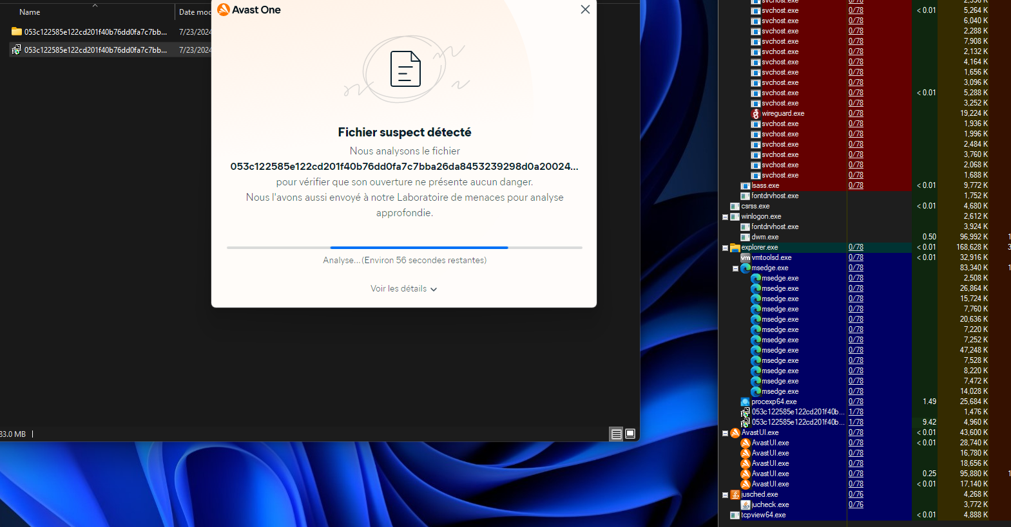Select the wireguard.exe process name
This screenshot has width=1011, height=527.
tap(783, 113)
